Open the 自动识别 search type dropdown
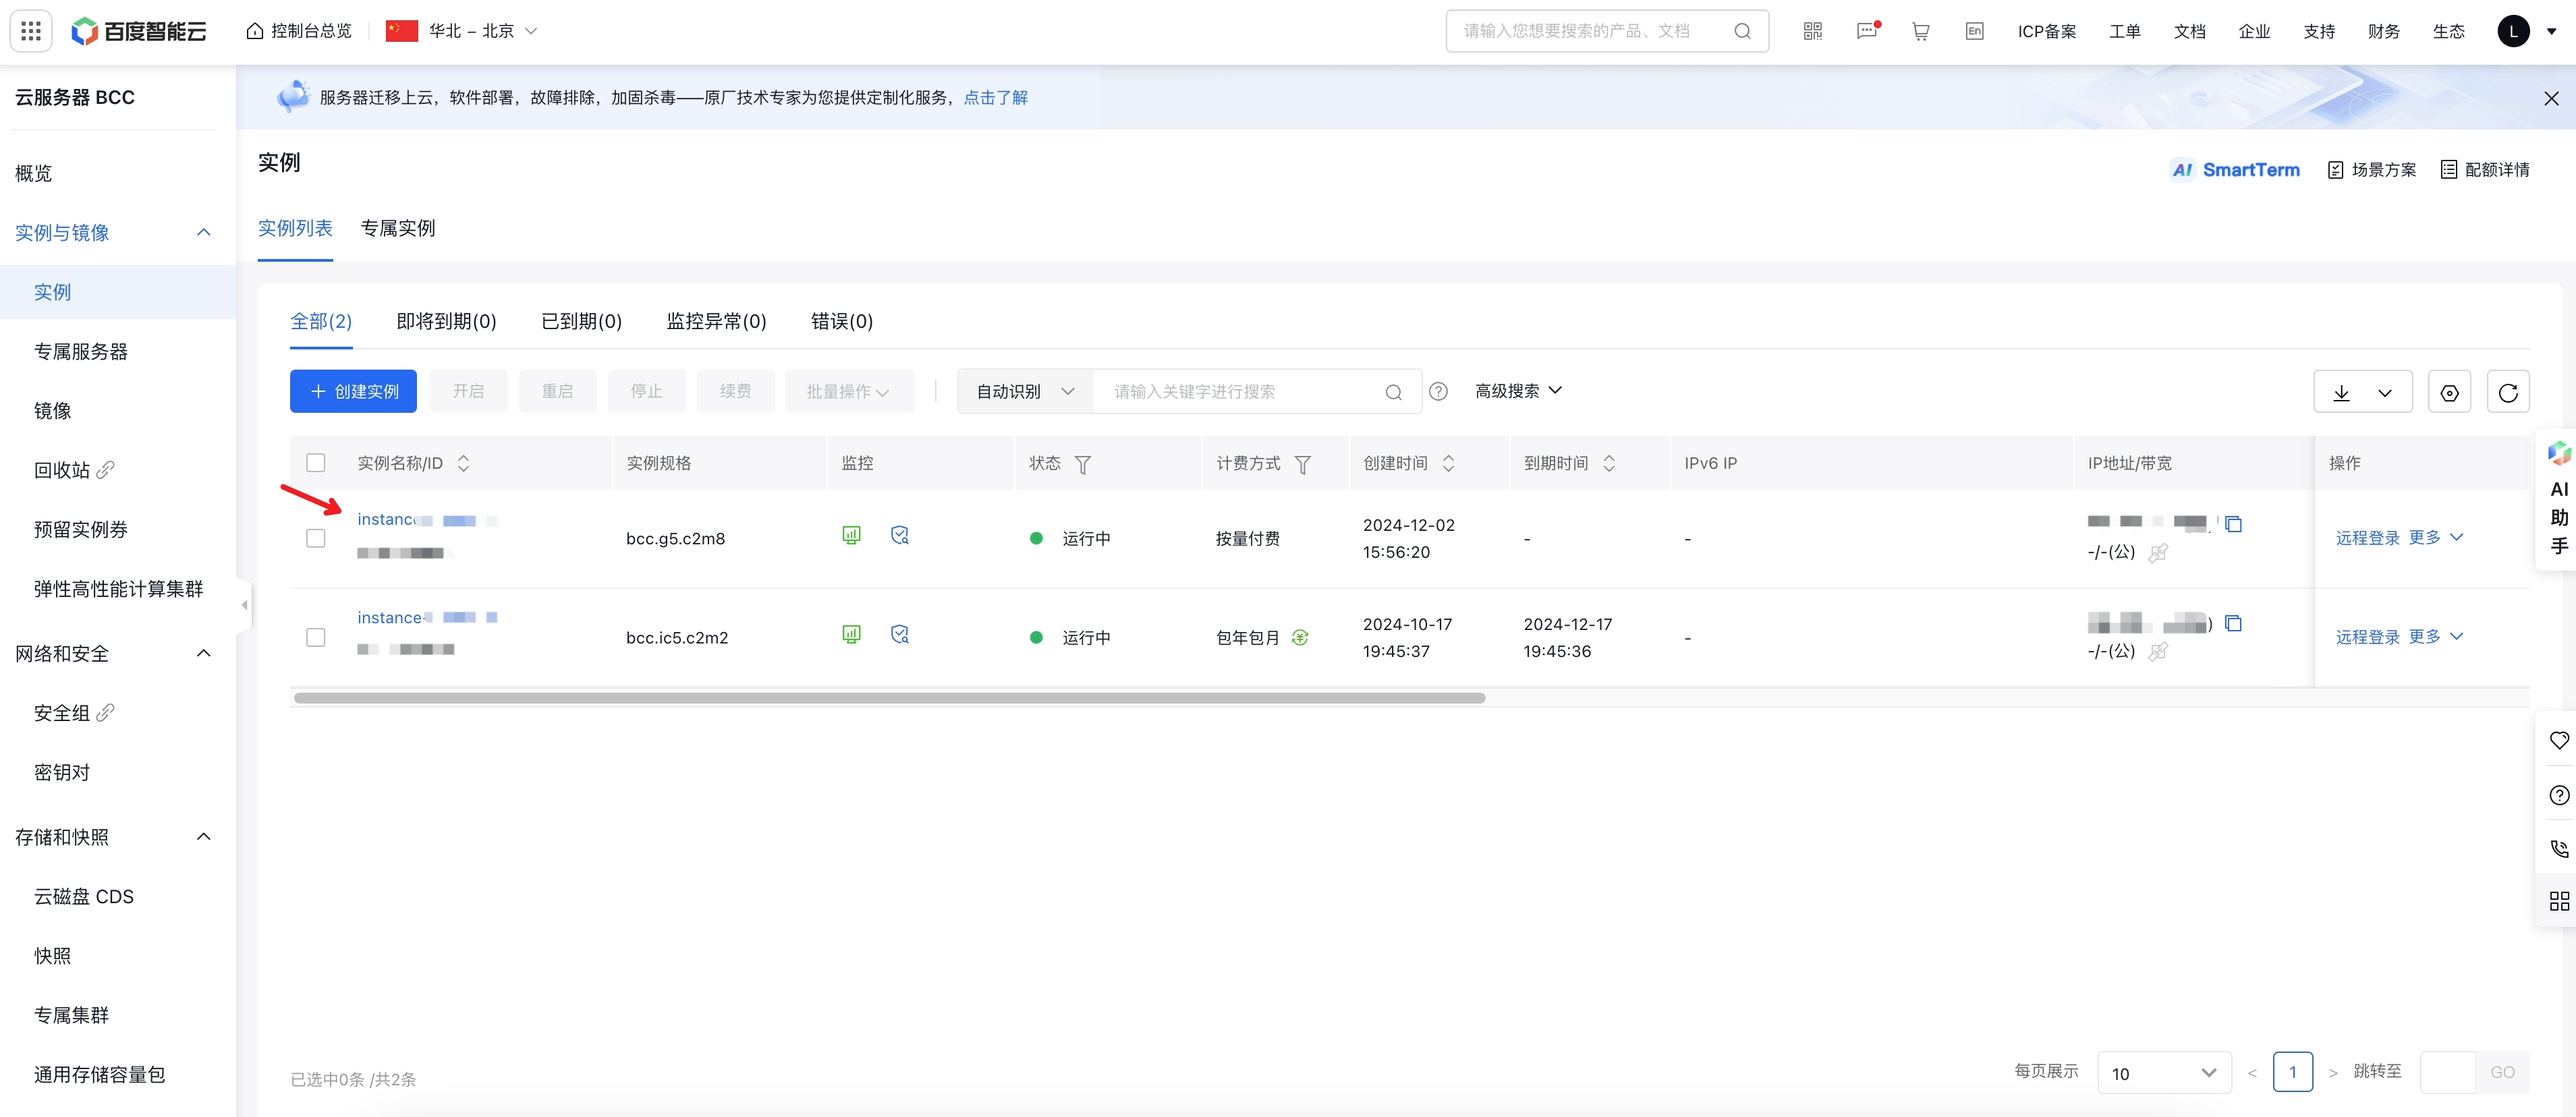Image resolution: width=2576 pixels, height=1117 pixels. (1025, 392)
